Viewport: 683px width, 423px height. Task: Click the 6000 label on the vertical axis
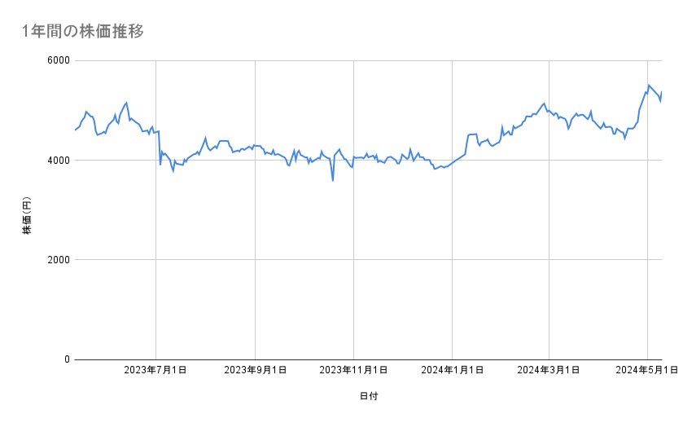[57, 61]
